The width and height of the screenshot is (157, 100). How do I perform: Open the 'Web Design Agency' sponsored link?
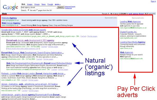[x=11, y=23]
